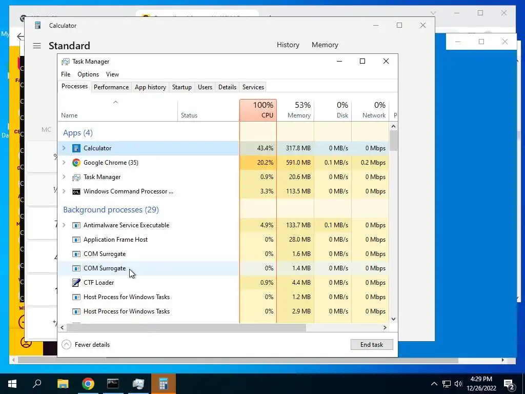The width and height of the screenshot is (525, 394).
Task: Click Calculator's 317.8 MB memory value
Action: pyautogui.click(x=298, y=148)
